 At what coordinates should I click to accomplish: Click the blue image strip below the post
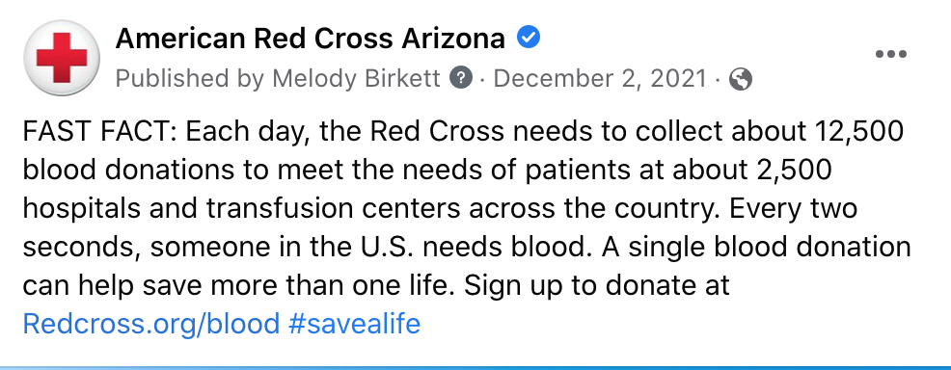click(x=475, y=367)
